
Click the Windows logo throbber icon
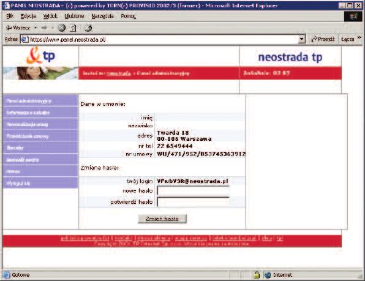point(353,17)
